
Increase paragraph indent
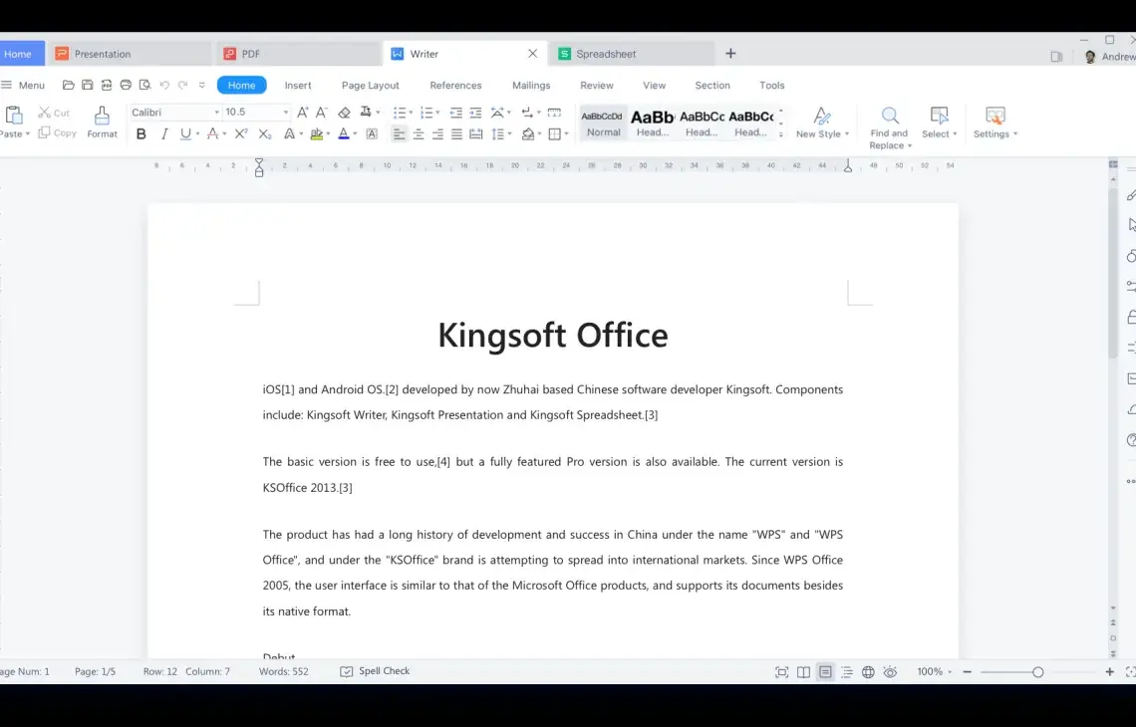coord(475,113)
